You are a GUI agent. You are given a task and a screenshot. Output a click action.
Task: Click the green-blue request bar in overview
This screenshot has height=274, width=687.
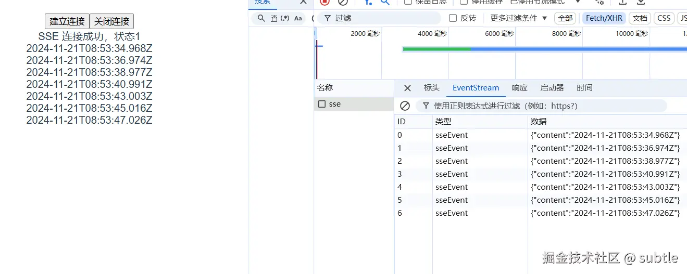click(x=544, y=49)
